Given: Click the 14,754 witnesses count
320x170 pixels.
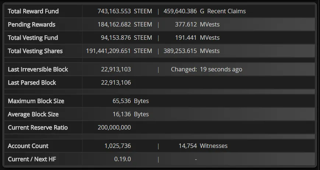Looking at the screenshot, I should click(x=188, y=146).
